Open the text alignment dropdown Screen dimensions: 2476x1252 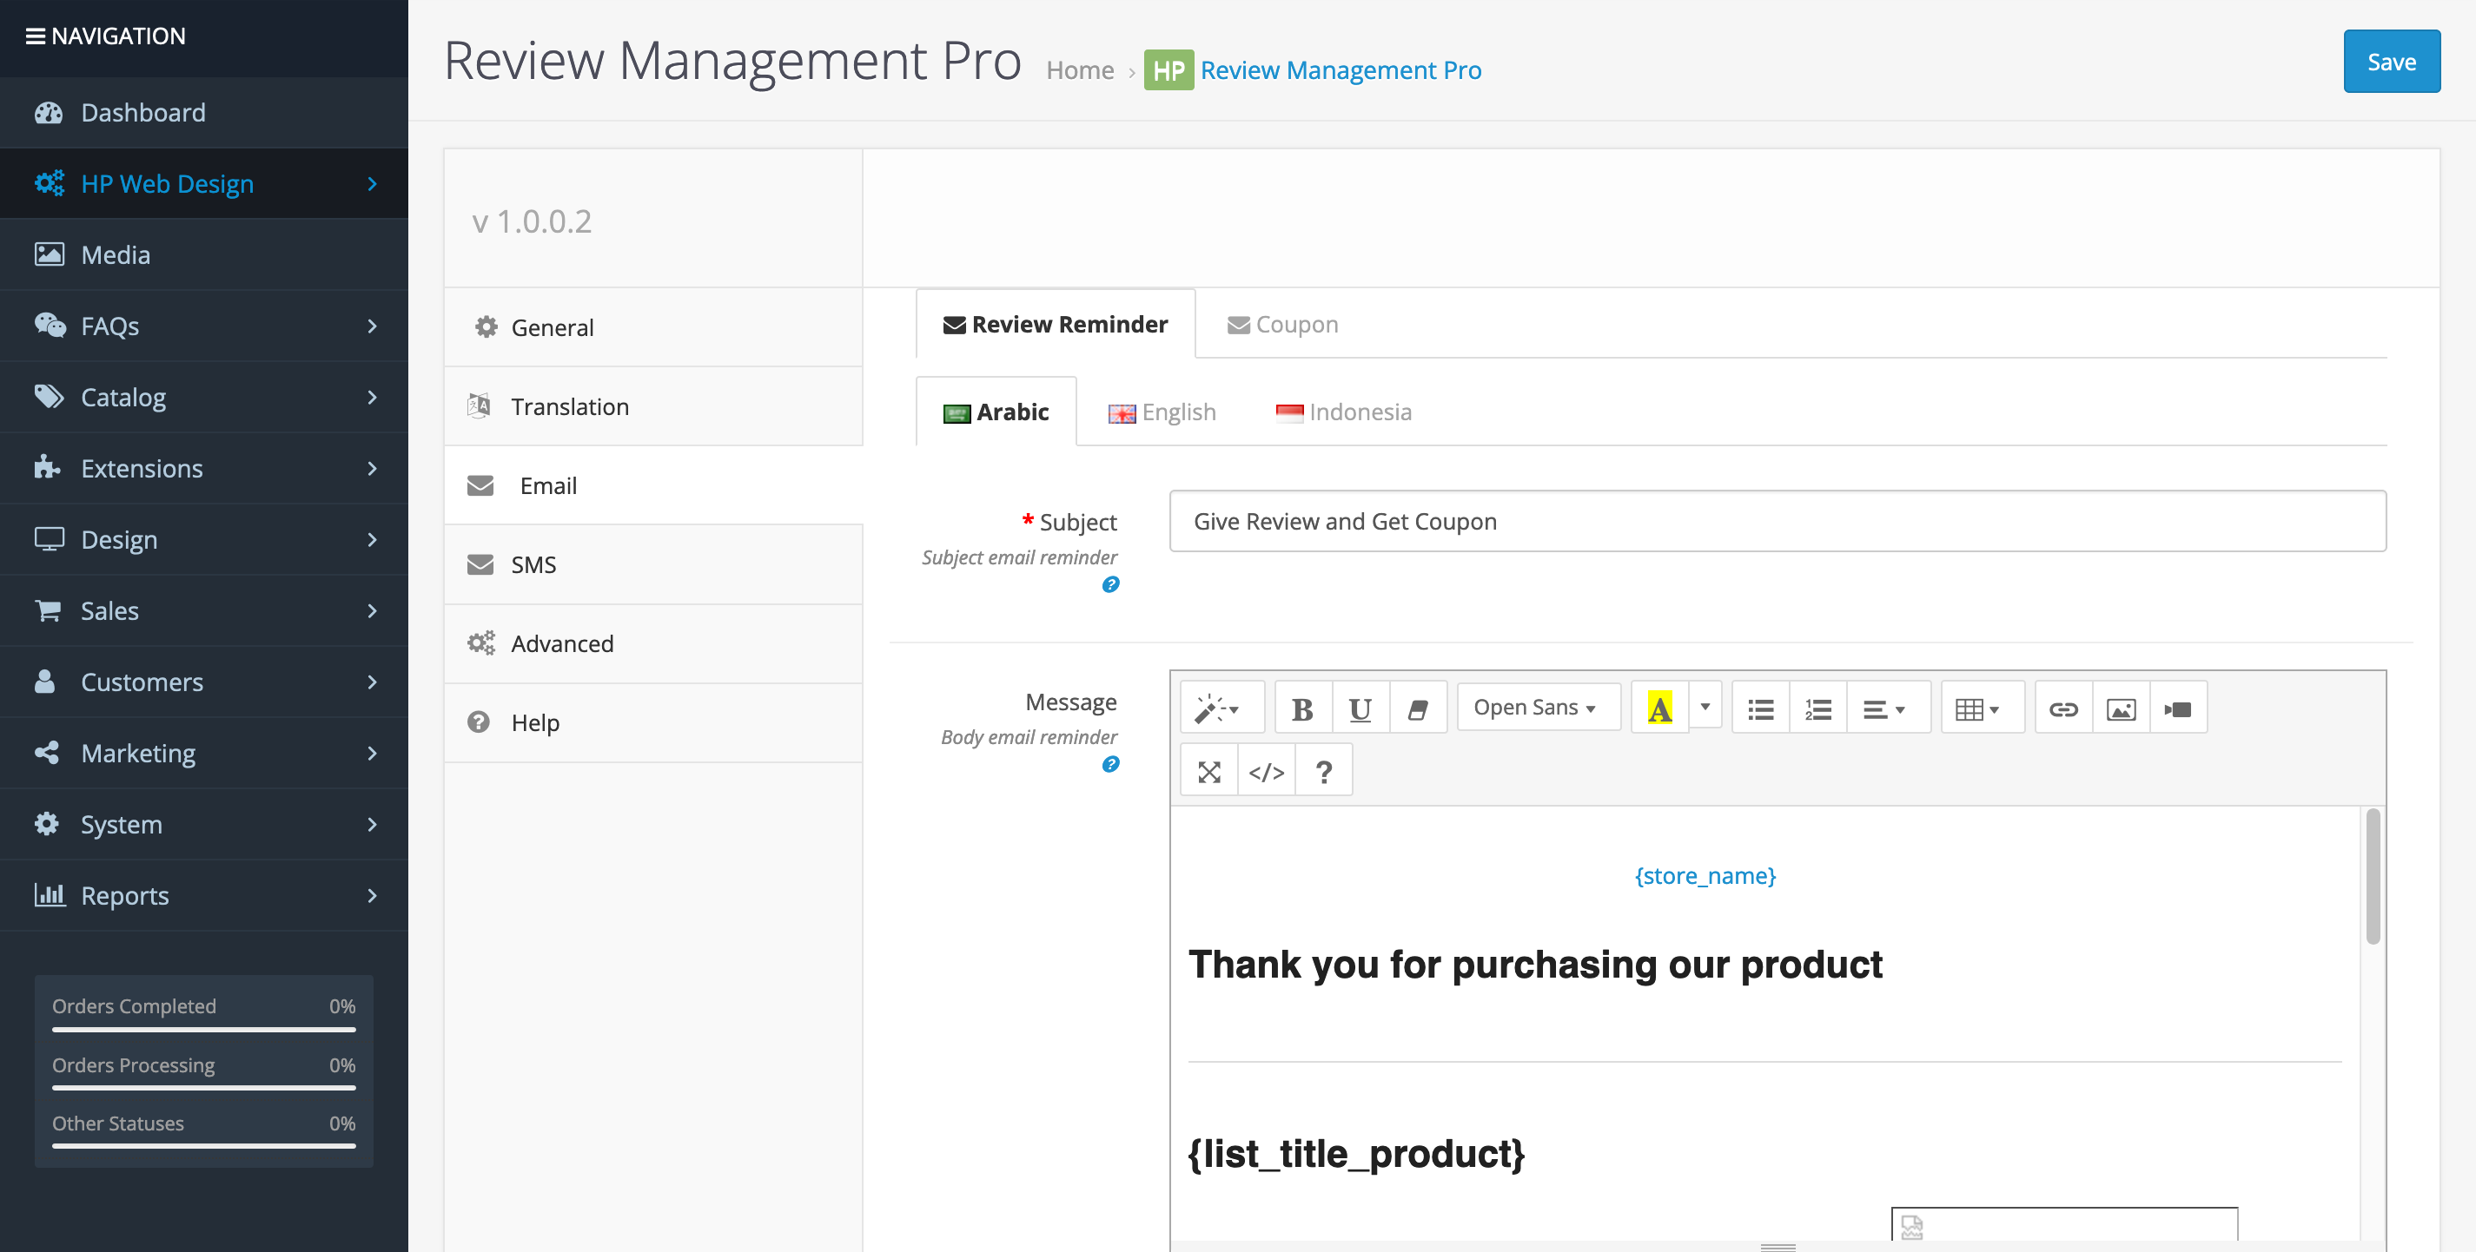coord(1889,708)
